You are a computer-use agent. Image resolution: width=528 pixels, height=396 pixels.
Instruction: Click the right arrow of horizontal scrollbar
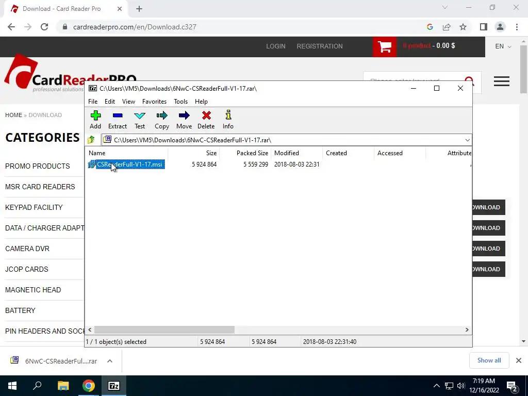pyautogui.click(x=467, y=329)
